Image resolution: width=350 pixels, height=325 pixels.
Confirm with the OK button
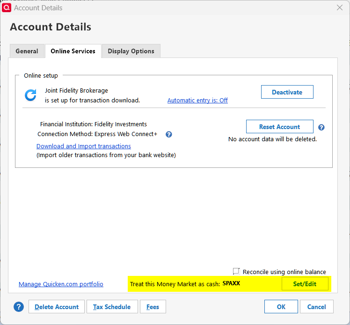[281, 307]
